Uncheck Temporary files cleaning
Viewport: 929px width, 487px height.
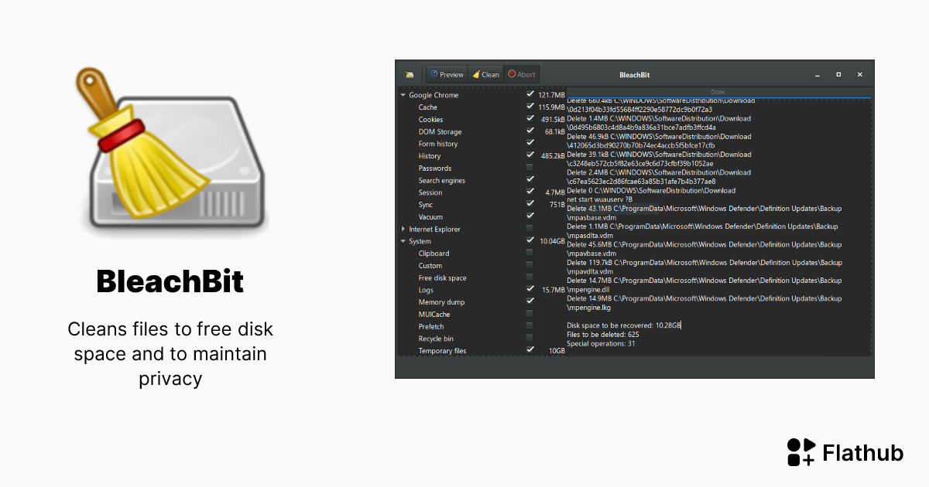coord(530,350)
